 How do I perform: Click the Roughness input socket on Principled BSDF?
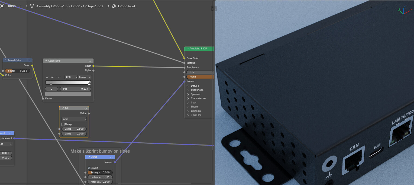(184, 68)
